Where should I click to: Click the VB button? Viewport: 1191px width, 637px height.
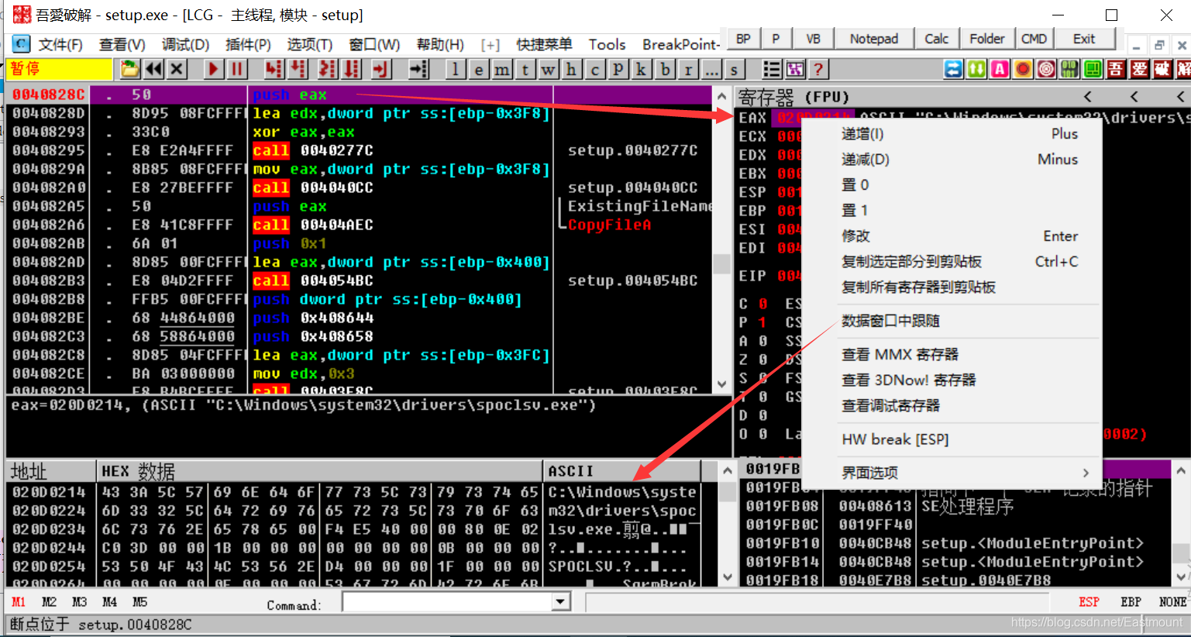click(813, 39)
